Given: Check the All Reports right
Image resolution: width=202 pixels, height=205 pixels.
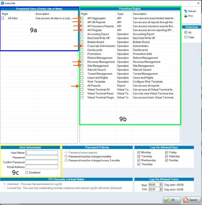Looking at the screenshot, I should pyautogui.click(x=82, y=86).
